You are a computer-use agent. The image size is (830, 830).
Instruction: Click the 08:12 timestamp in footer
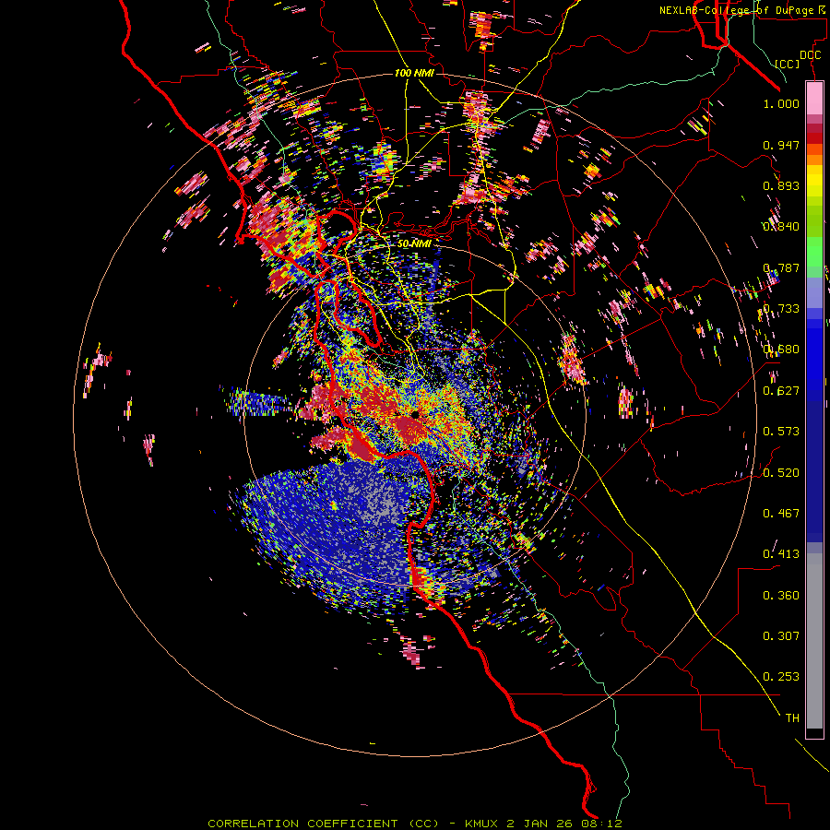coord(604,824)
